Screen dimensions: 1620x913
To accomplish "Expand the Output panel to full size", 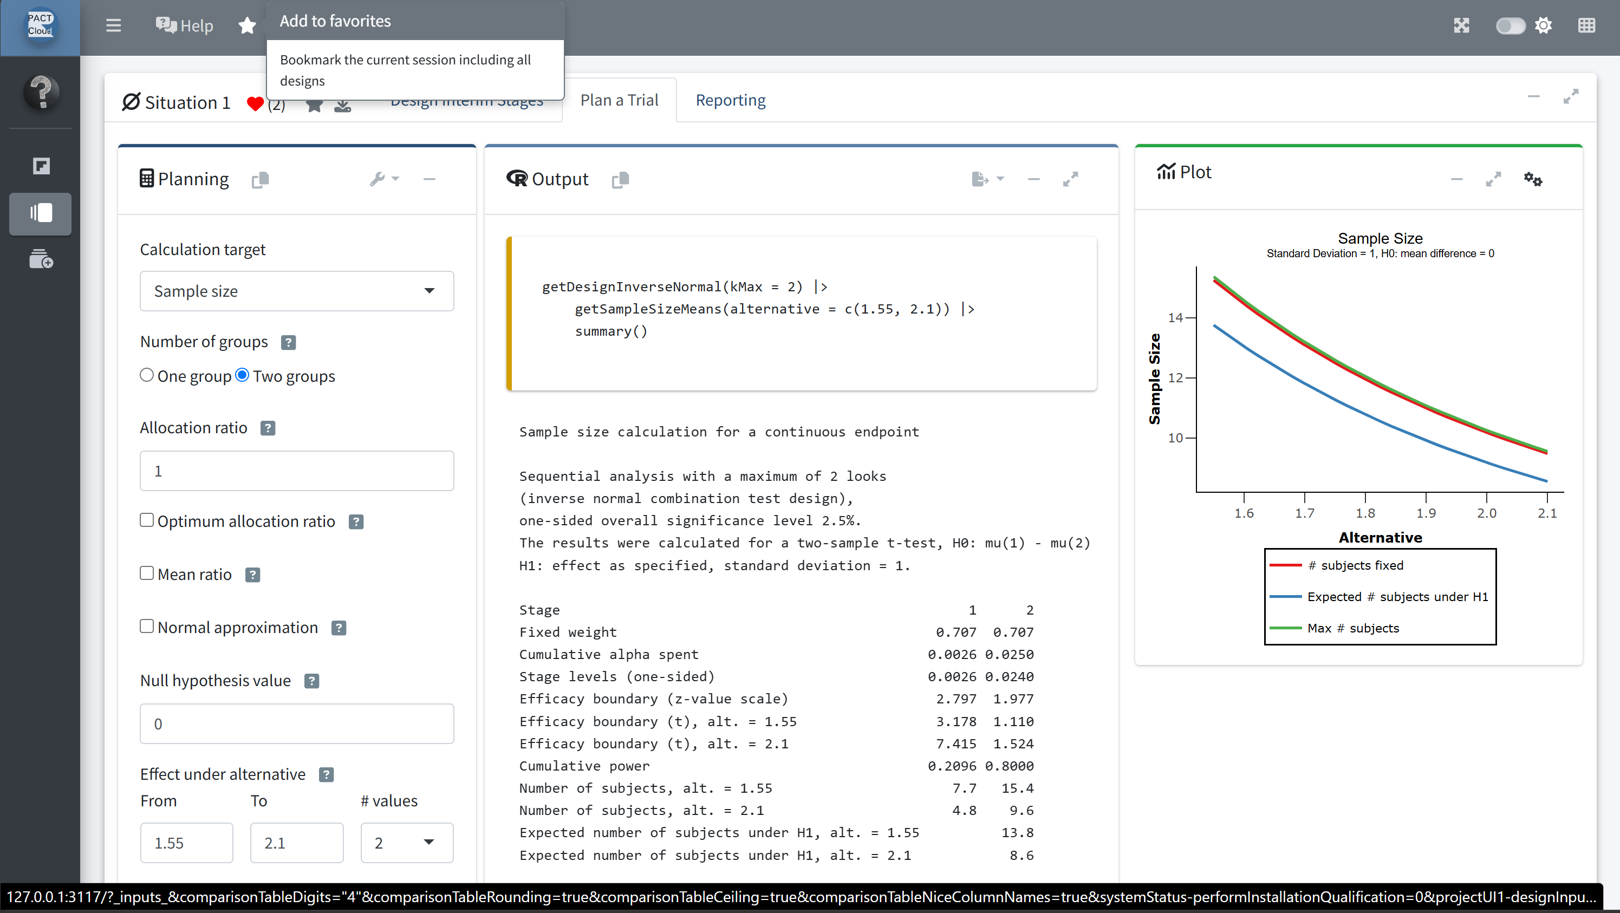I will [x=1070, y=179].
